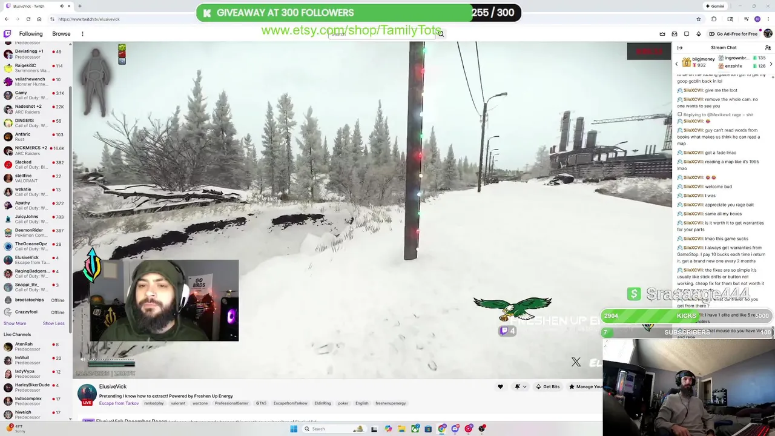The height and width of the screenshot is (436, 775).
Task: Click ElusiveVick's channel avatar below the video
Action: 87,394
